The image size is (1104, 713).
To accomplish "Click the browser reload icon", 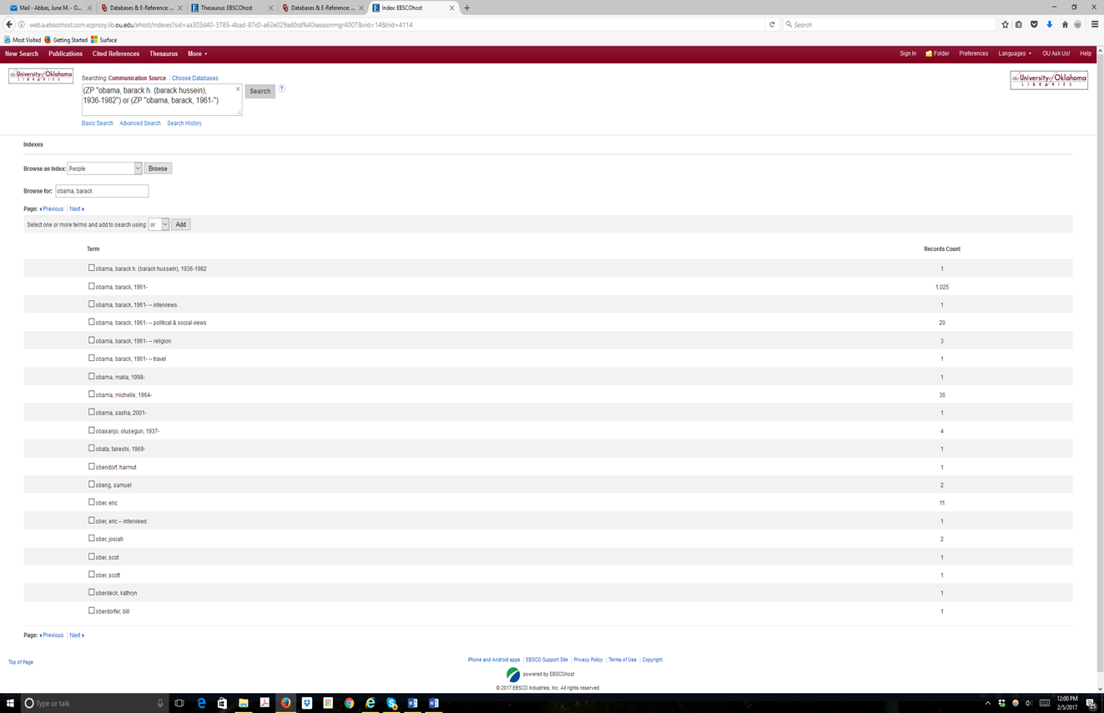I will (772, 25).
